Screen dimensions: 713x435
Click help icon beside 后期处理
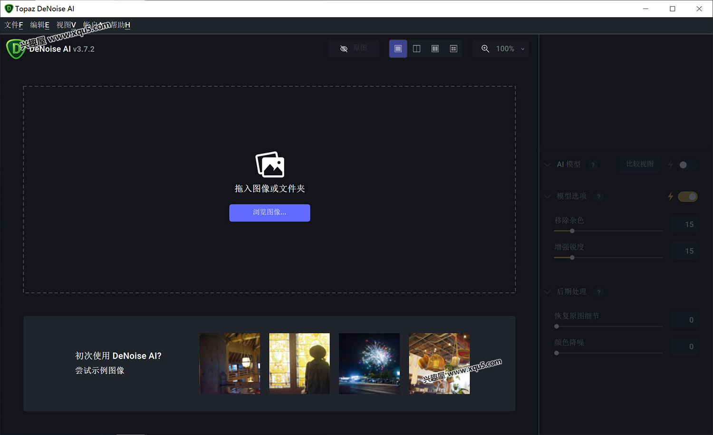pos(598,292)
